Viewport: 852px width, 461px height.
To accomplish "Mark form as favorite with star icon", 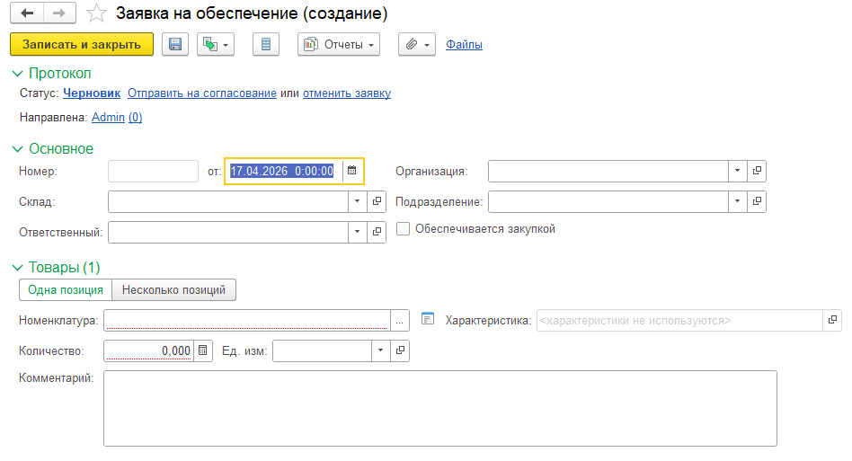I will point(97,13).
